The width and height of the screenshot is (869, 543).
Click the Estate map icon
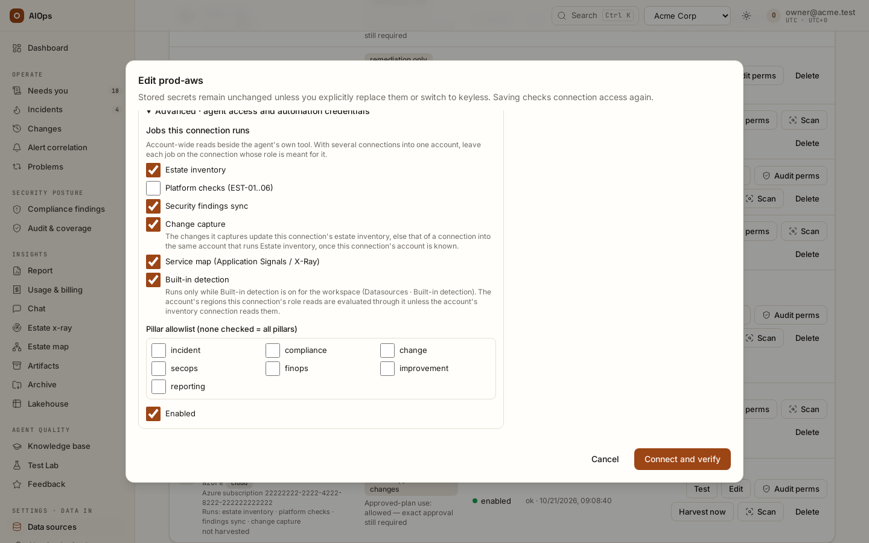17,347
